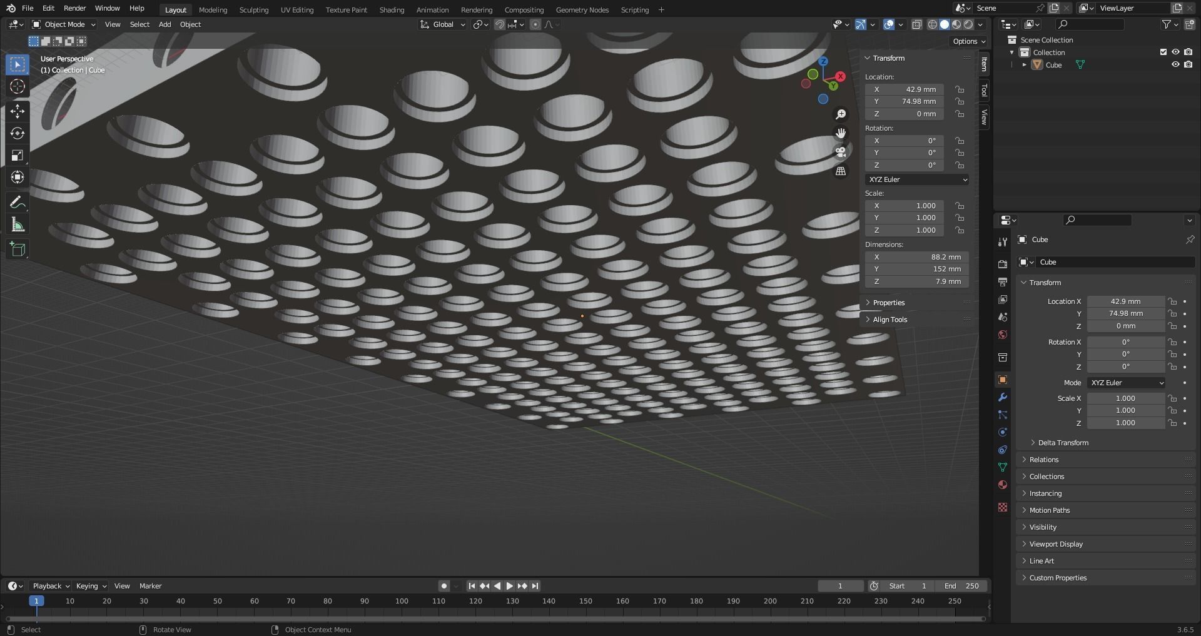The width and height of the screenshot is (1201, 636).
Task: Toggle camera view icon in viewport
Action: (x=841, y=152)
